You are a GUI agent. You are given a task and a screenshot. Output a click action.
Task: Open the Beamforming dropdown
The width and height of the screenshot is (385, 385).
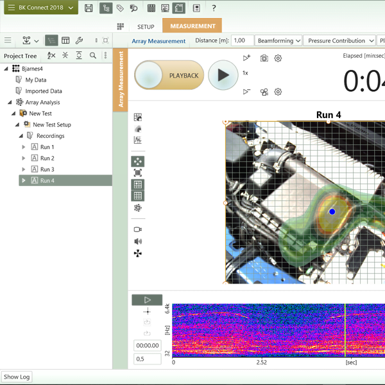pos(278,40)
